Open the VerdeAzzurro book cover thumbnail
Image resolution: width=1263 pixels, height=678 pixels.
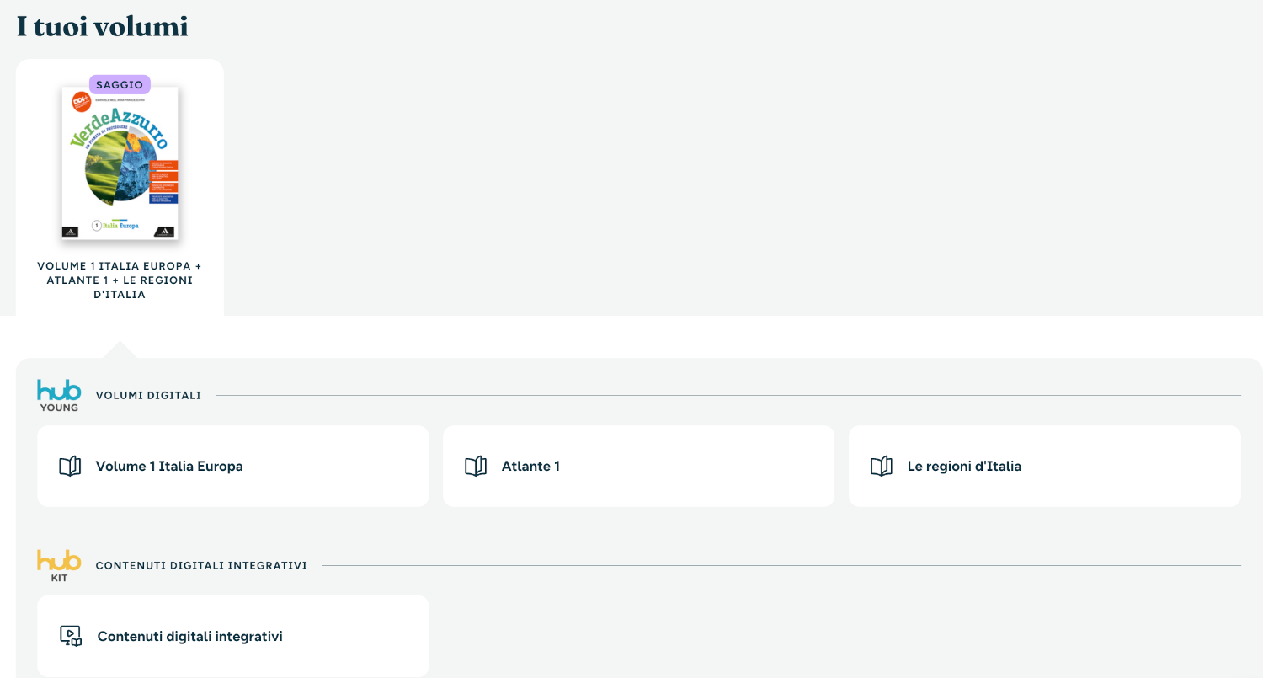click(x=120, y=163)
